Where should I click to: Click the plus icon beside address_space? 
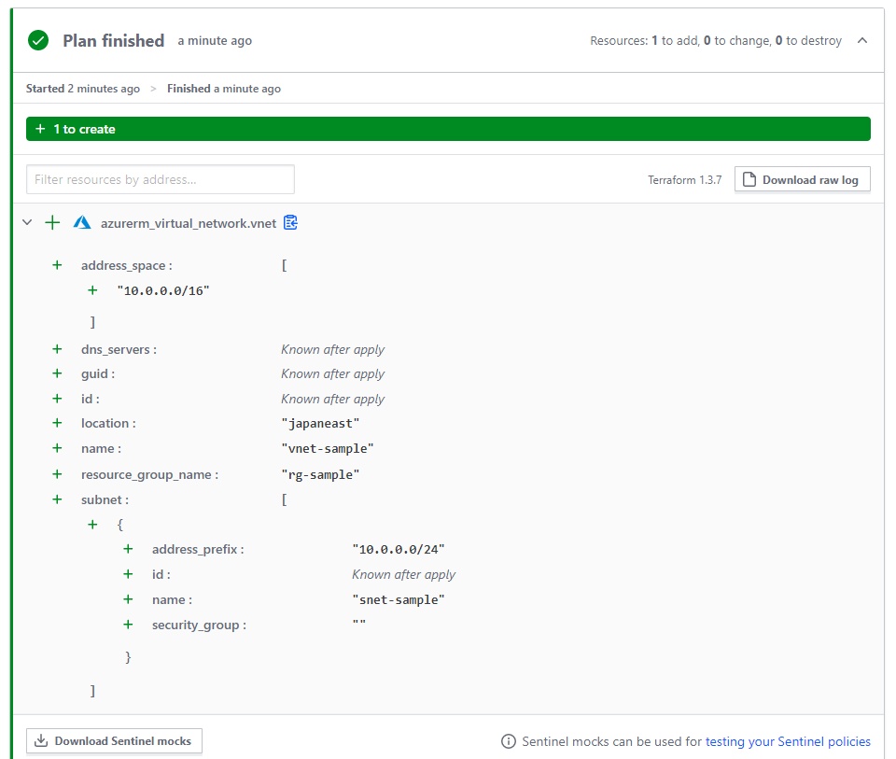57,265
